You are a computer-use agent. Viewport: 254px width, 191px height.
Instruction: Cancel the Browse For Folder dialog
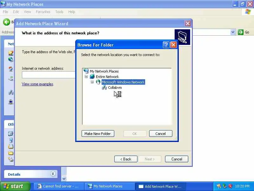pos(161,134)
